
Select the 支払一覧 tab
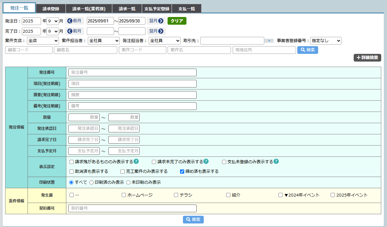[x=186, y=9]
